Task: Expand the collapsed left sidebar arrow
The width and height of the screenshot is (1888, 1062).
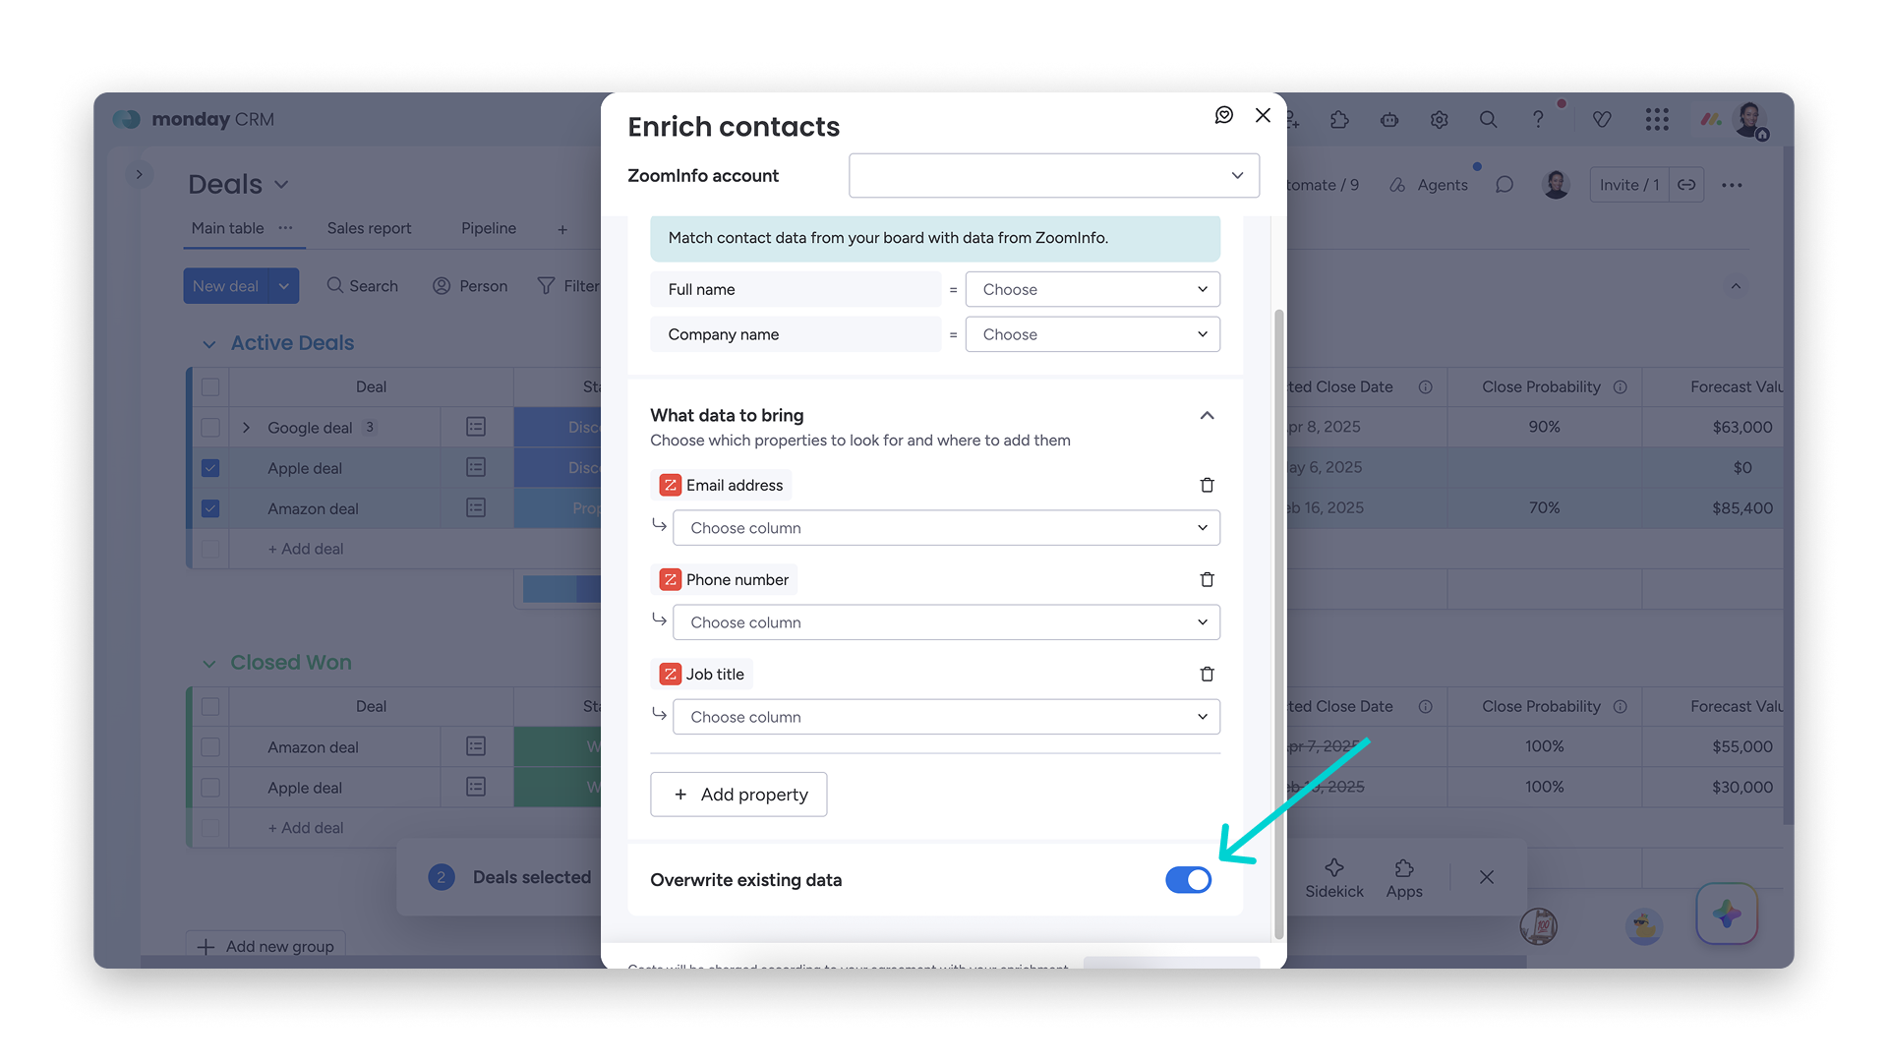Action: (x=140, y=174)
